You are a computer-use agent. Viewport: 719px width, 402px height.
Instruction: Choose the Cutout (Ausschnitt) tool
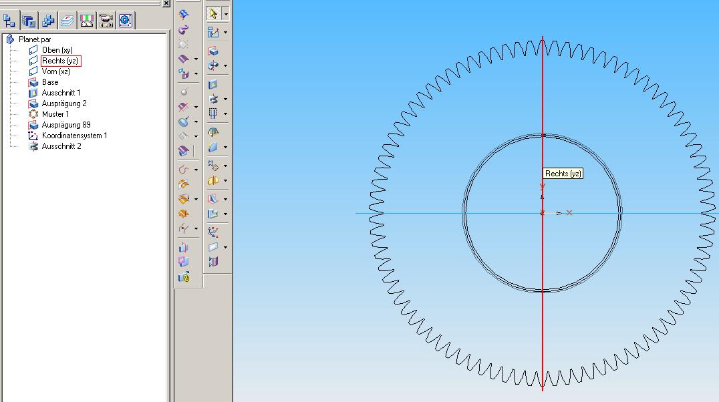point(213,84)
